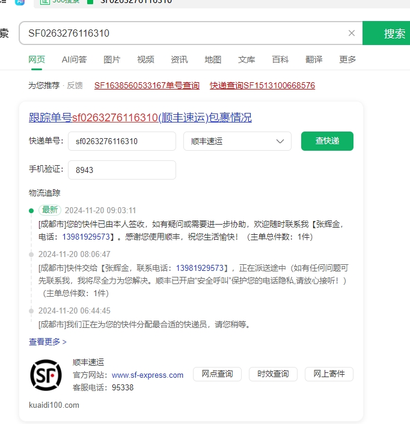Click the 物流追踪 heading
Screen dimensions: 410x424
44,193
